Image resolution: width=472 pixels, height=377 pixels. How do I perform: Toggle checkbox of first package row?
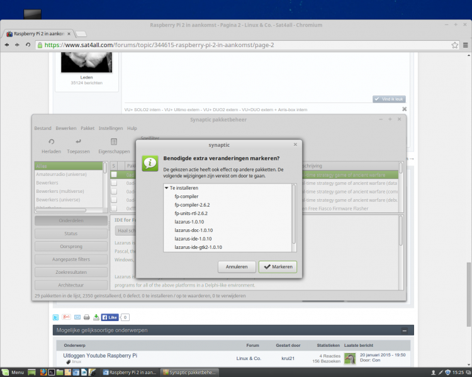pyautogui.click(x=114, y=175)
